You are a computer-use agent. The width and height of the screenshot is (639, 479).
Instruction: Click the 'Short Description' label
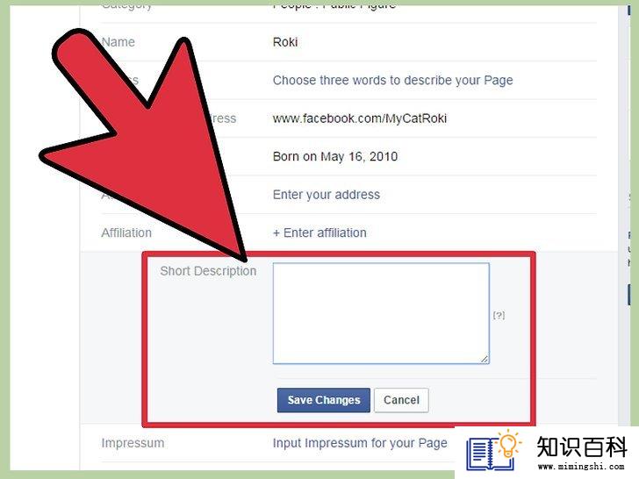point(208,271)
